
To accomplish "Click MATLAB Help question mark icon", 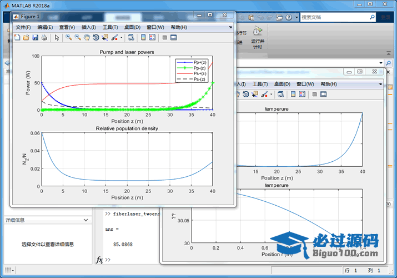I will coord(289,17).
